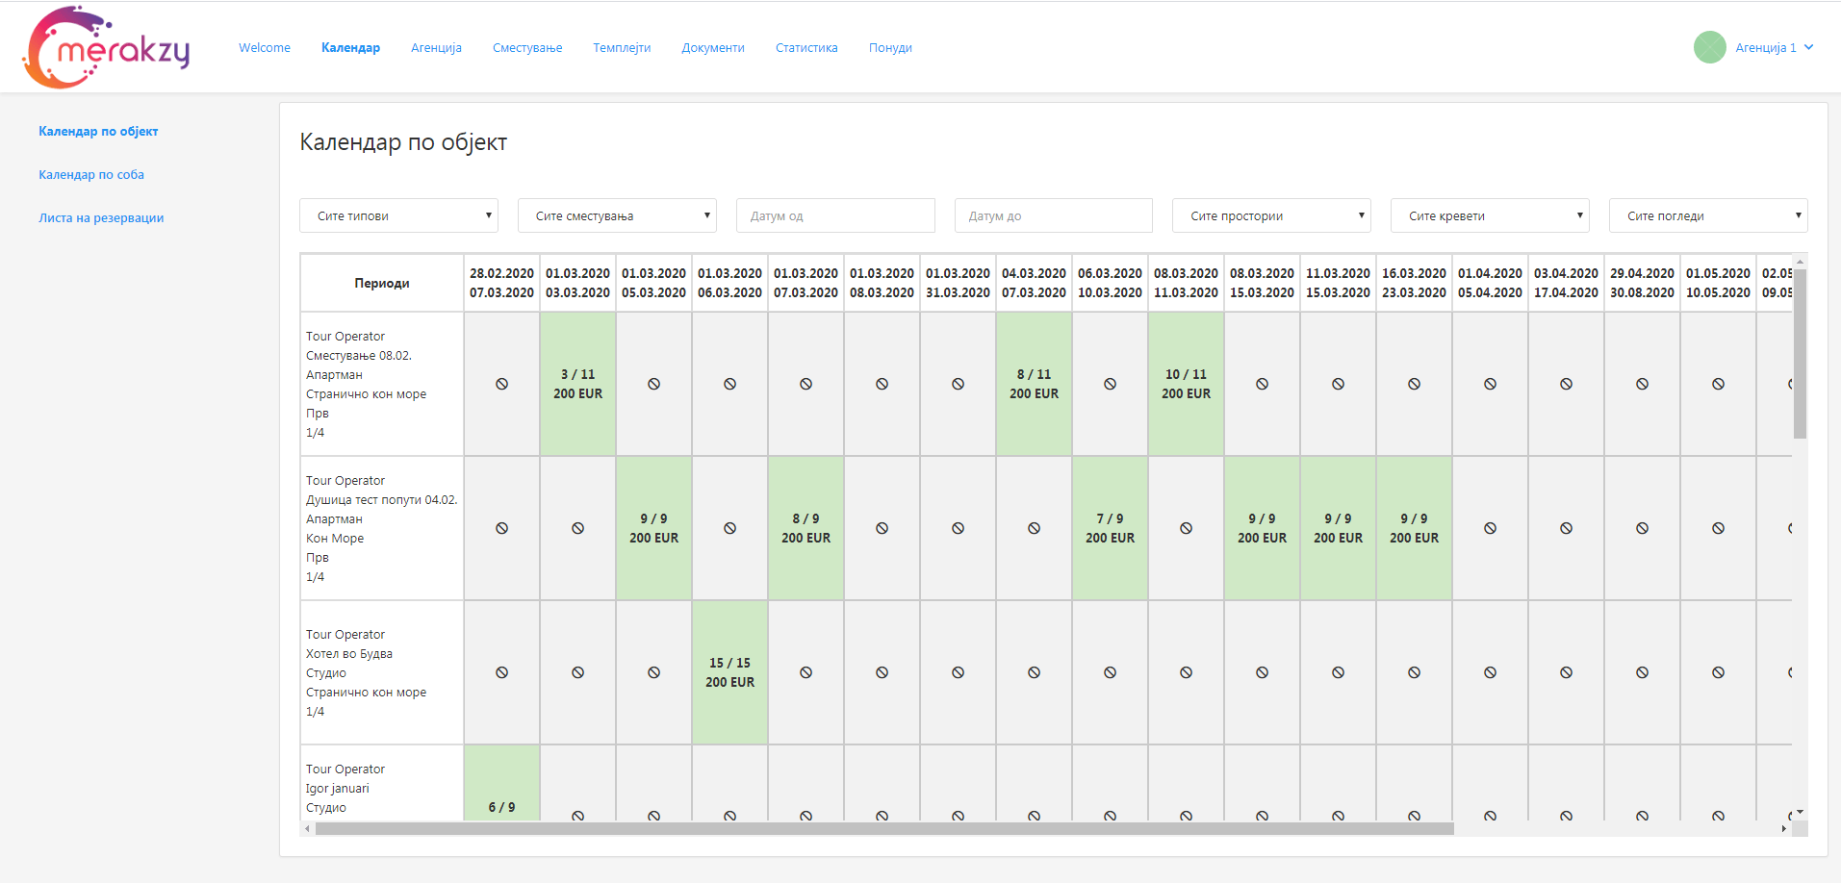Image resolution: width=1841 pixels, height=883 pixels.
Task: Click unavailable icon, Сместување 08.02. row, 06.03–10.03.2020 column
Action: coord(1110,384)
